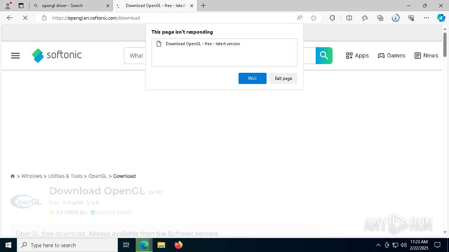Click the address bar URL
The height and width of the screenshot is (252, 449).
[x=96, y=18]
